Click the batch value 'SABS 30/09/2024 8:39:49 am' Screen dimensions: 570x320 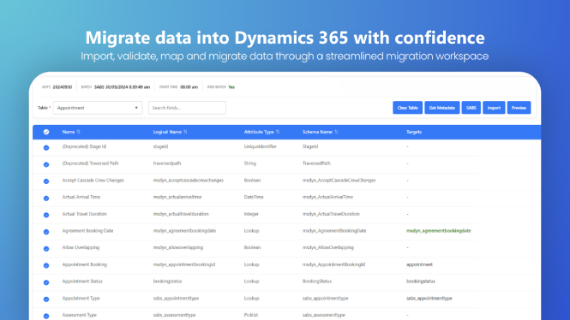122,87
